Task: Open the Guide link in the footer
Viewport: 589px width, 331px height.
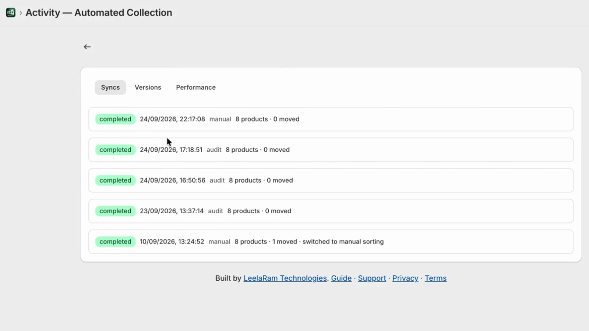Action: (341, 278)
